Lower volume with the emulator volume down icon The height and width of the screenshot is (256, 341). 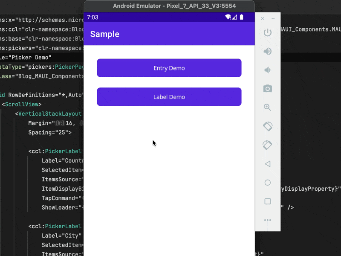(268, 70)
